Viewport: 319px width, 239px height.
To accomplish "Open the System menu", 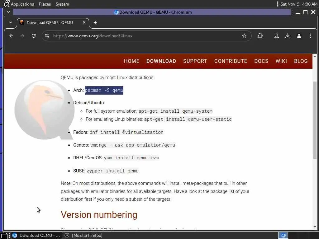I will pyautogui.click(x=62, y=4).
